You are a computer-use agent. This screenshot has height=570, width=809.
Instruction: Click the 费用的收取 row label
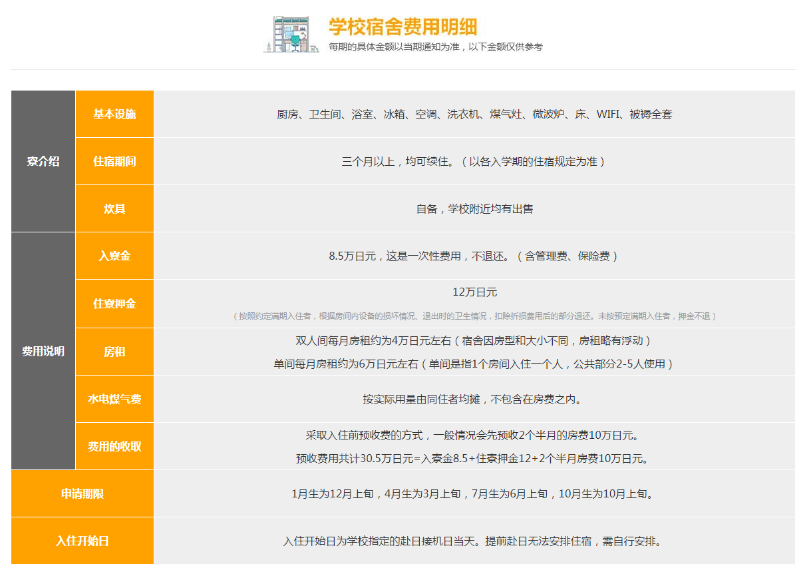coord(114,446)
